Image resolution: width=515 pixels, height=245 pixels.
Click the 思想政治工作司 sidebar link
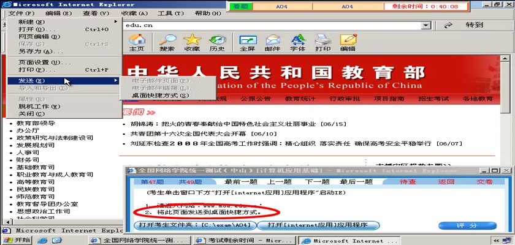coord(44,211)
